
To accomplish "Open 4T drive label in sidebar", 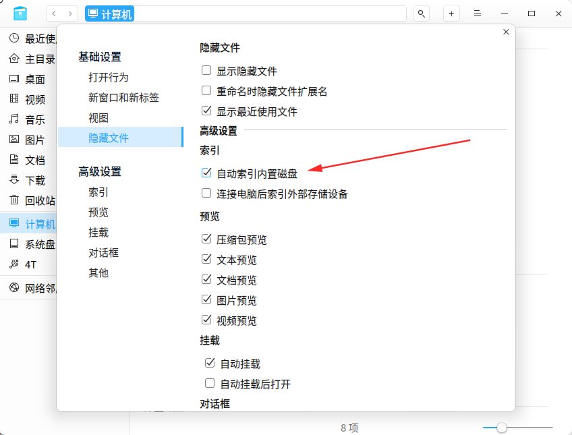I will [30, 265].
